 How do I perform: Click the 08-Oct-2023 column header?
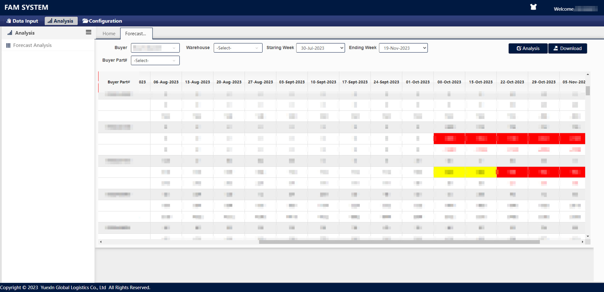coord(449,82)
